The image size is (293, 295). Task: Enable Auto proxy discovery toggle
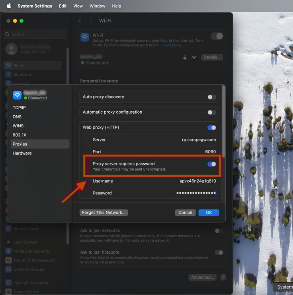point(212,97)
